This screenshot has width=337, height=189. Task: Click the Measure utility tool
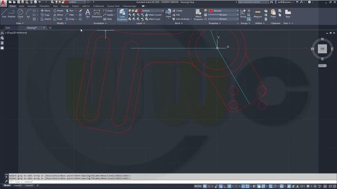(x=257, y=14)
